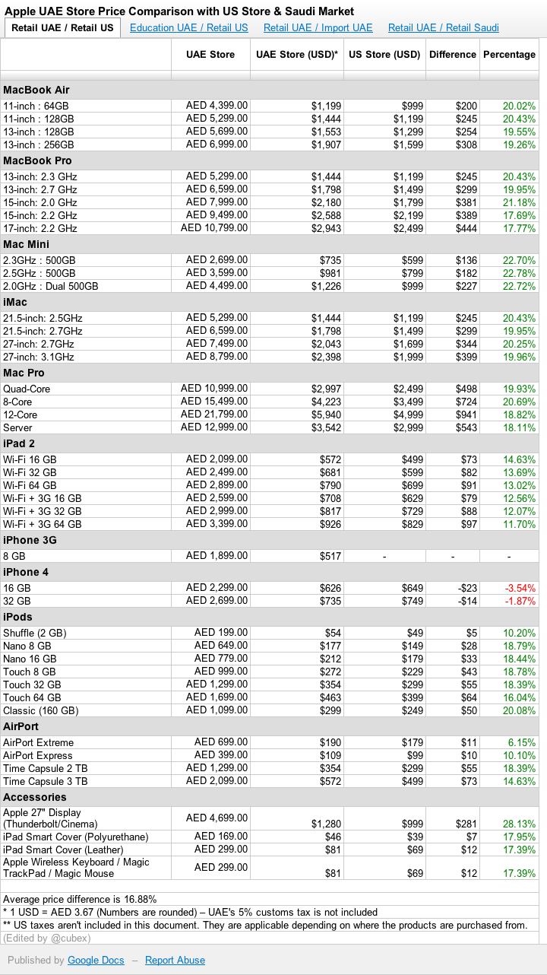Select the iPod Classic (160 GB) row label
This screenshot has width=547, height=975.
[41, 711]
